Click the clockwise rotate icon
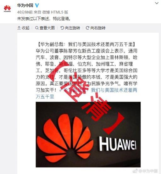This screenshot has width=161, height=174. coord(87,28)
